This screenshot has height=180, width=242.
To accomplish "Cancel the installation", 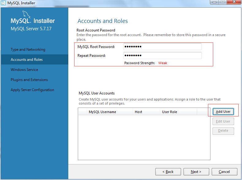I will click(224, 172).
